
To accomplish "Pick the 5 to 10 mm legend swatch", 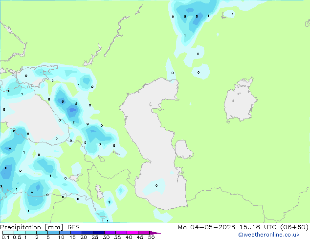I will coord(54,233).
